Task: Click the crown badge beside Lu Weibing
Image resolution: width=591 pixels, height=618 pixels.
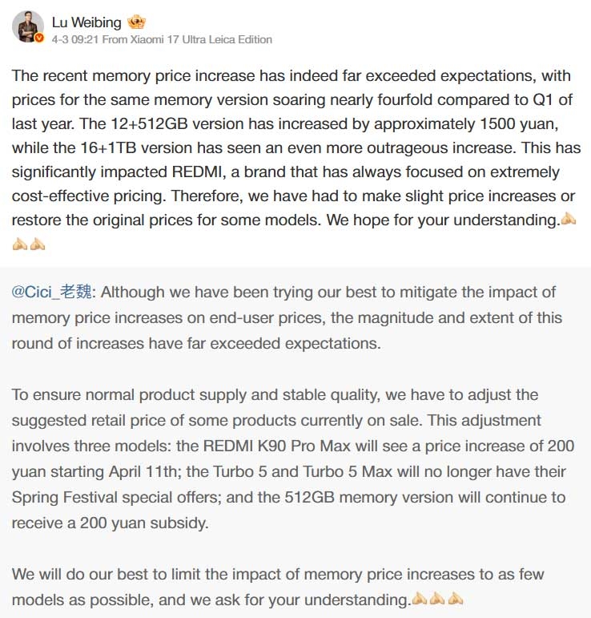Action: click(136, 22)
